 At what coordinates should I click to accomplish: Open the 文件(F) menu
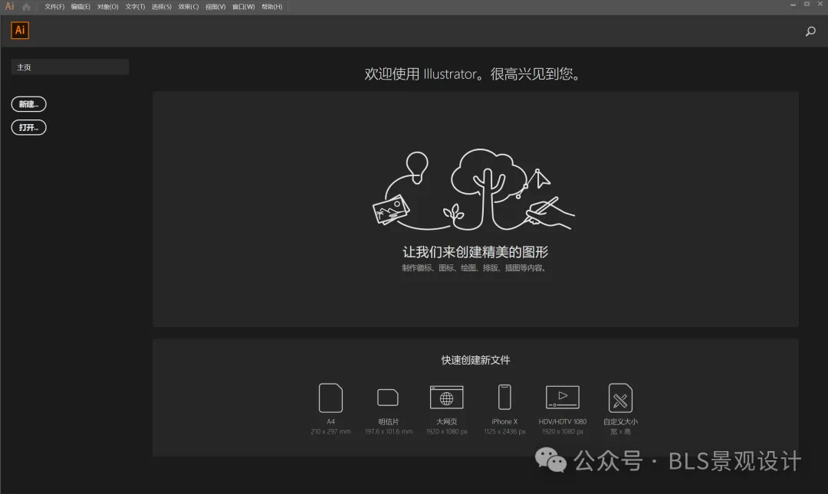[54, 7]
